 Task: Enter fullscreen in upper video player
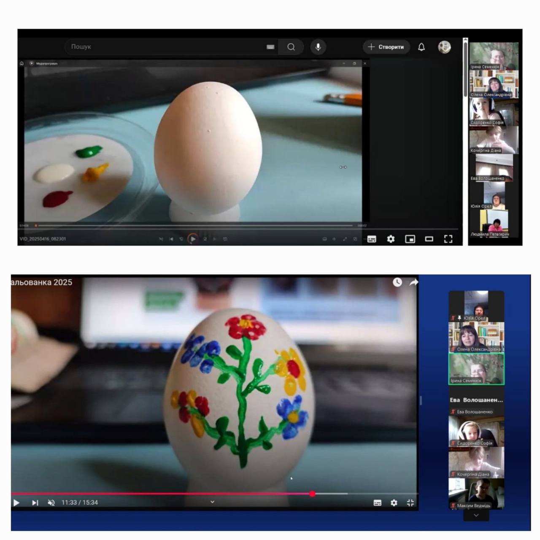pos(448,239)
